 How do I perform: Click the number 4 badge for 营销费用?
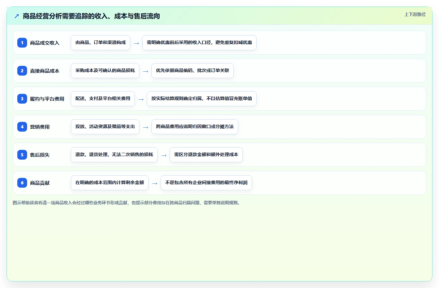click(x=22, y=127)
